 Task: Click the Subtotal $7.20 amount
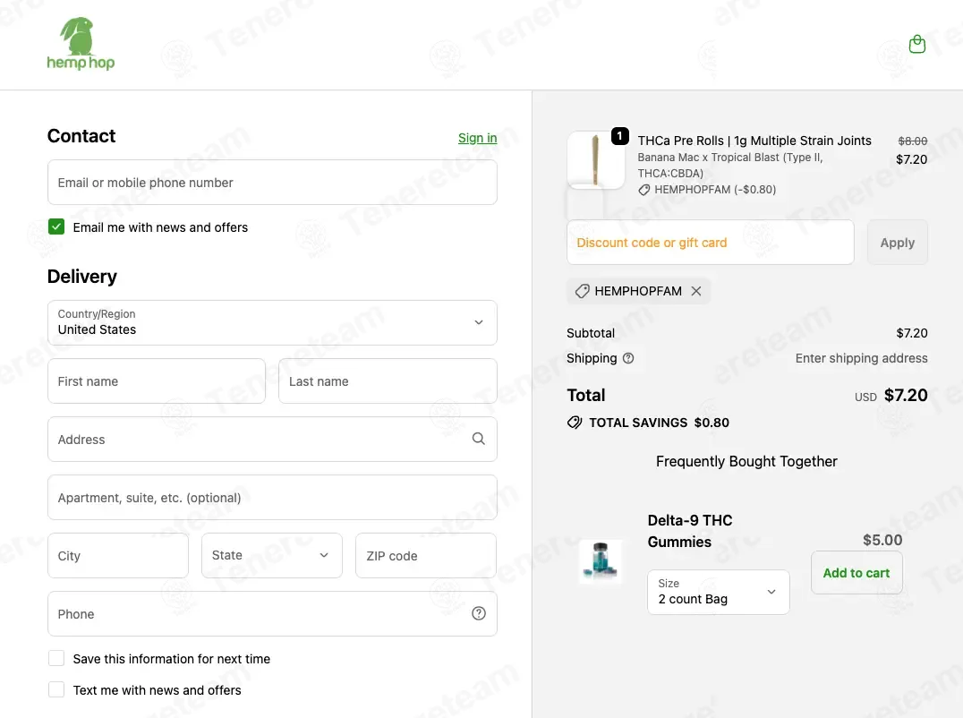click(x=911, y=333)
